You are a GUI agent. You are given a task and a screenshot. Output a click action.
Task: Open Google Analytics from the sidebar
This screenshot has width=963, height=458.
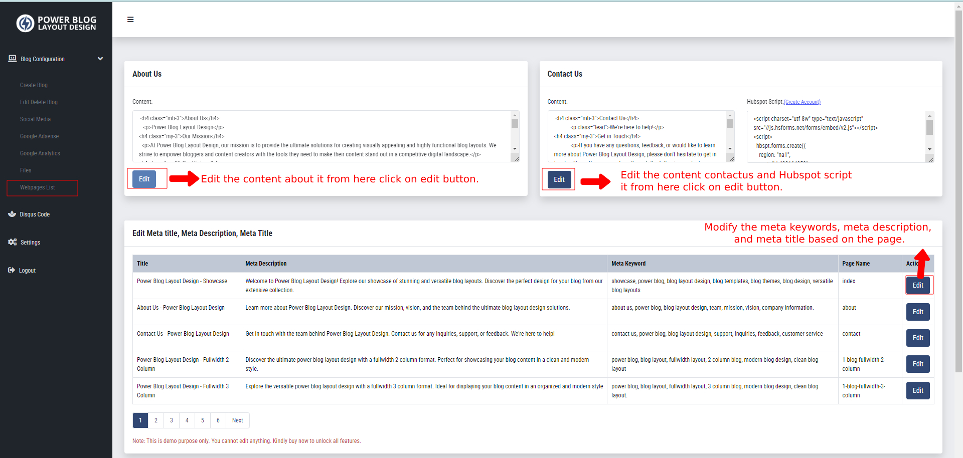[x=40, y=153]
